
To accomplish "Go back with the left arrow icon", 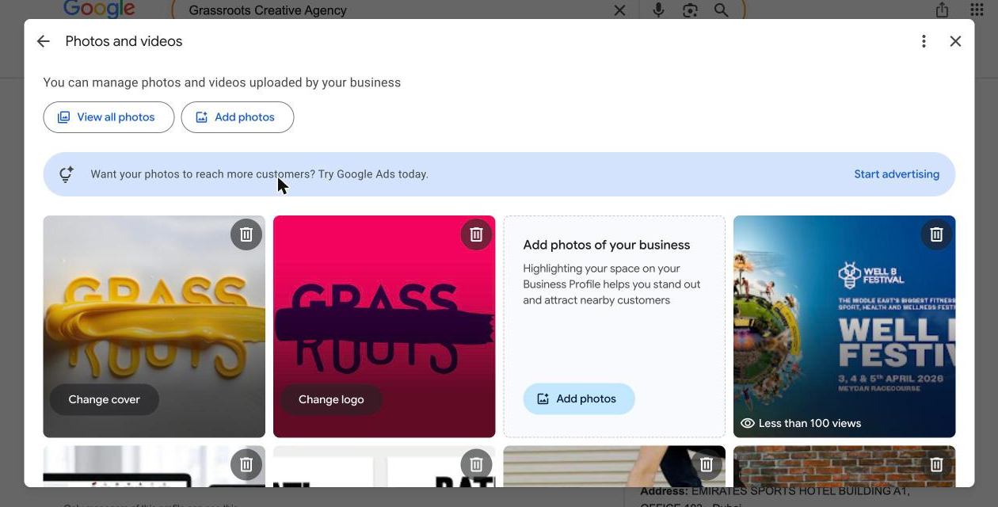I will [44, 41].
